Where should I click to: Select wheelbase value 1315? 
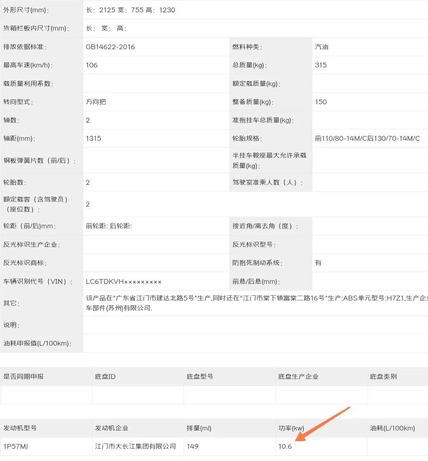coord(94,138)
